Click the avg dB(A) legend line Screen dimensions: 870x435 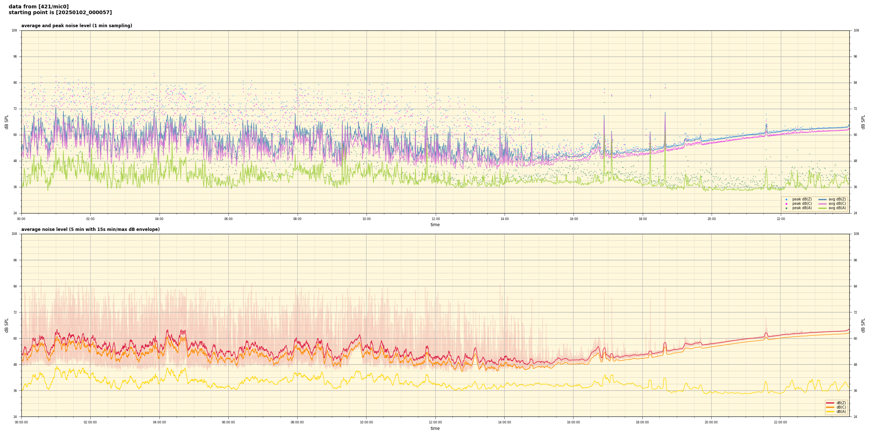click(823, 208)
